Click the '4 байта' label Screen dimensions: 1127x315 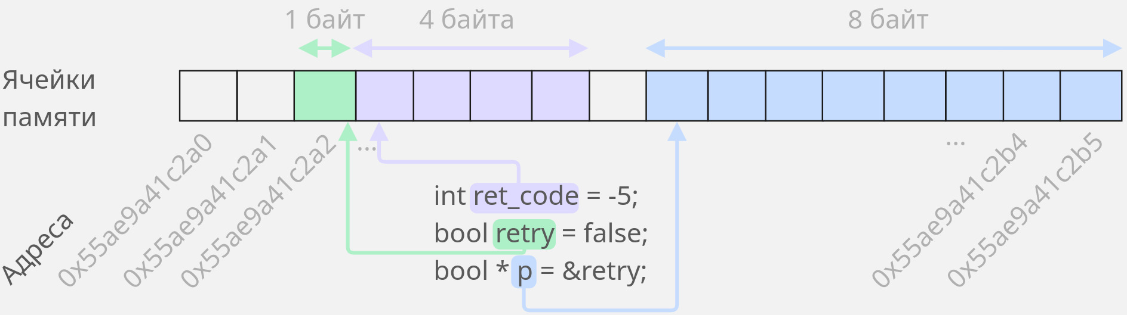(x=466, y=20)
